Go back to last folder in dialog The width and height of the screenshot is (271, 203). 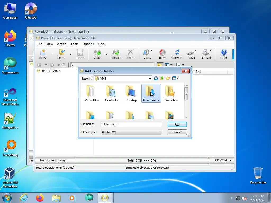156,79
